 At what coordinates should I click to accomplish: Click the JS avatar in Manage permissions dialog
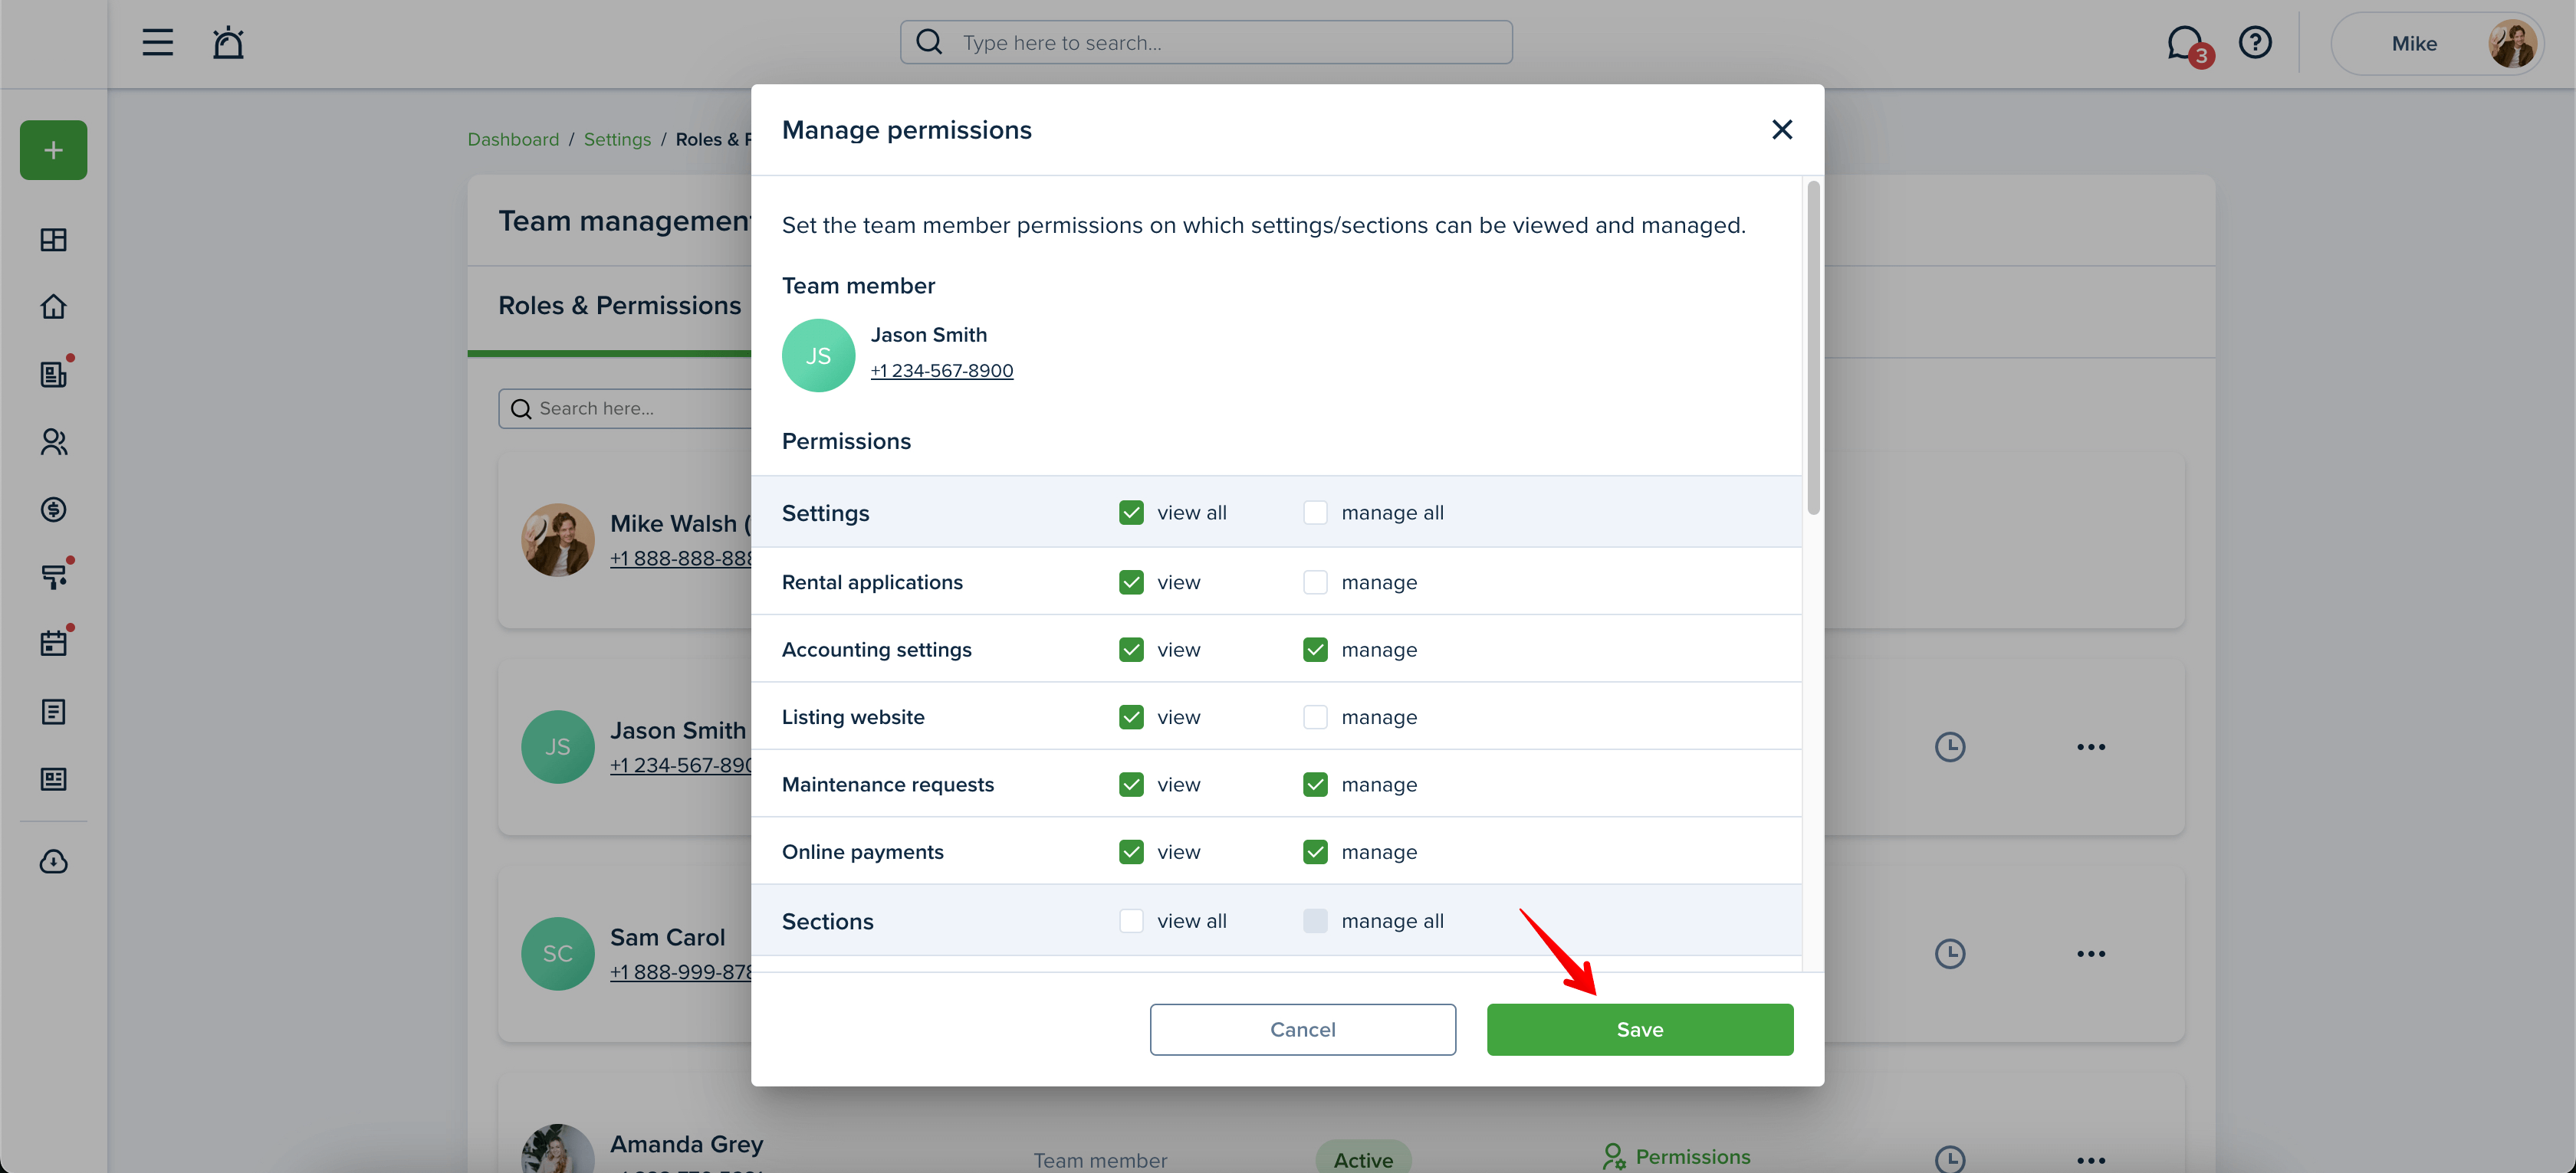818,356
